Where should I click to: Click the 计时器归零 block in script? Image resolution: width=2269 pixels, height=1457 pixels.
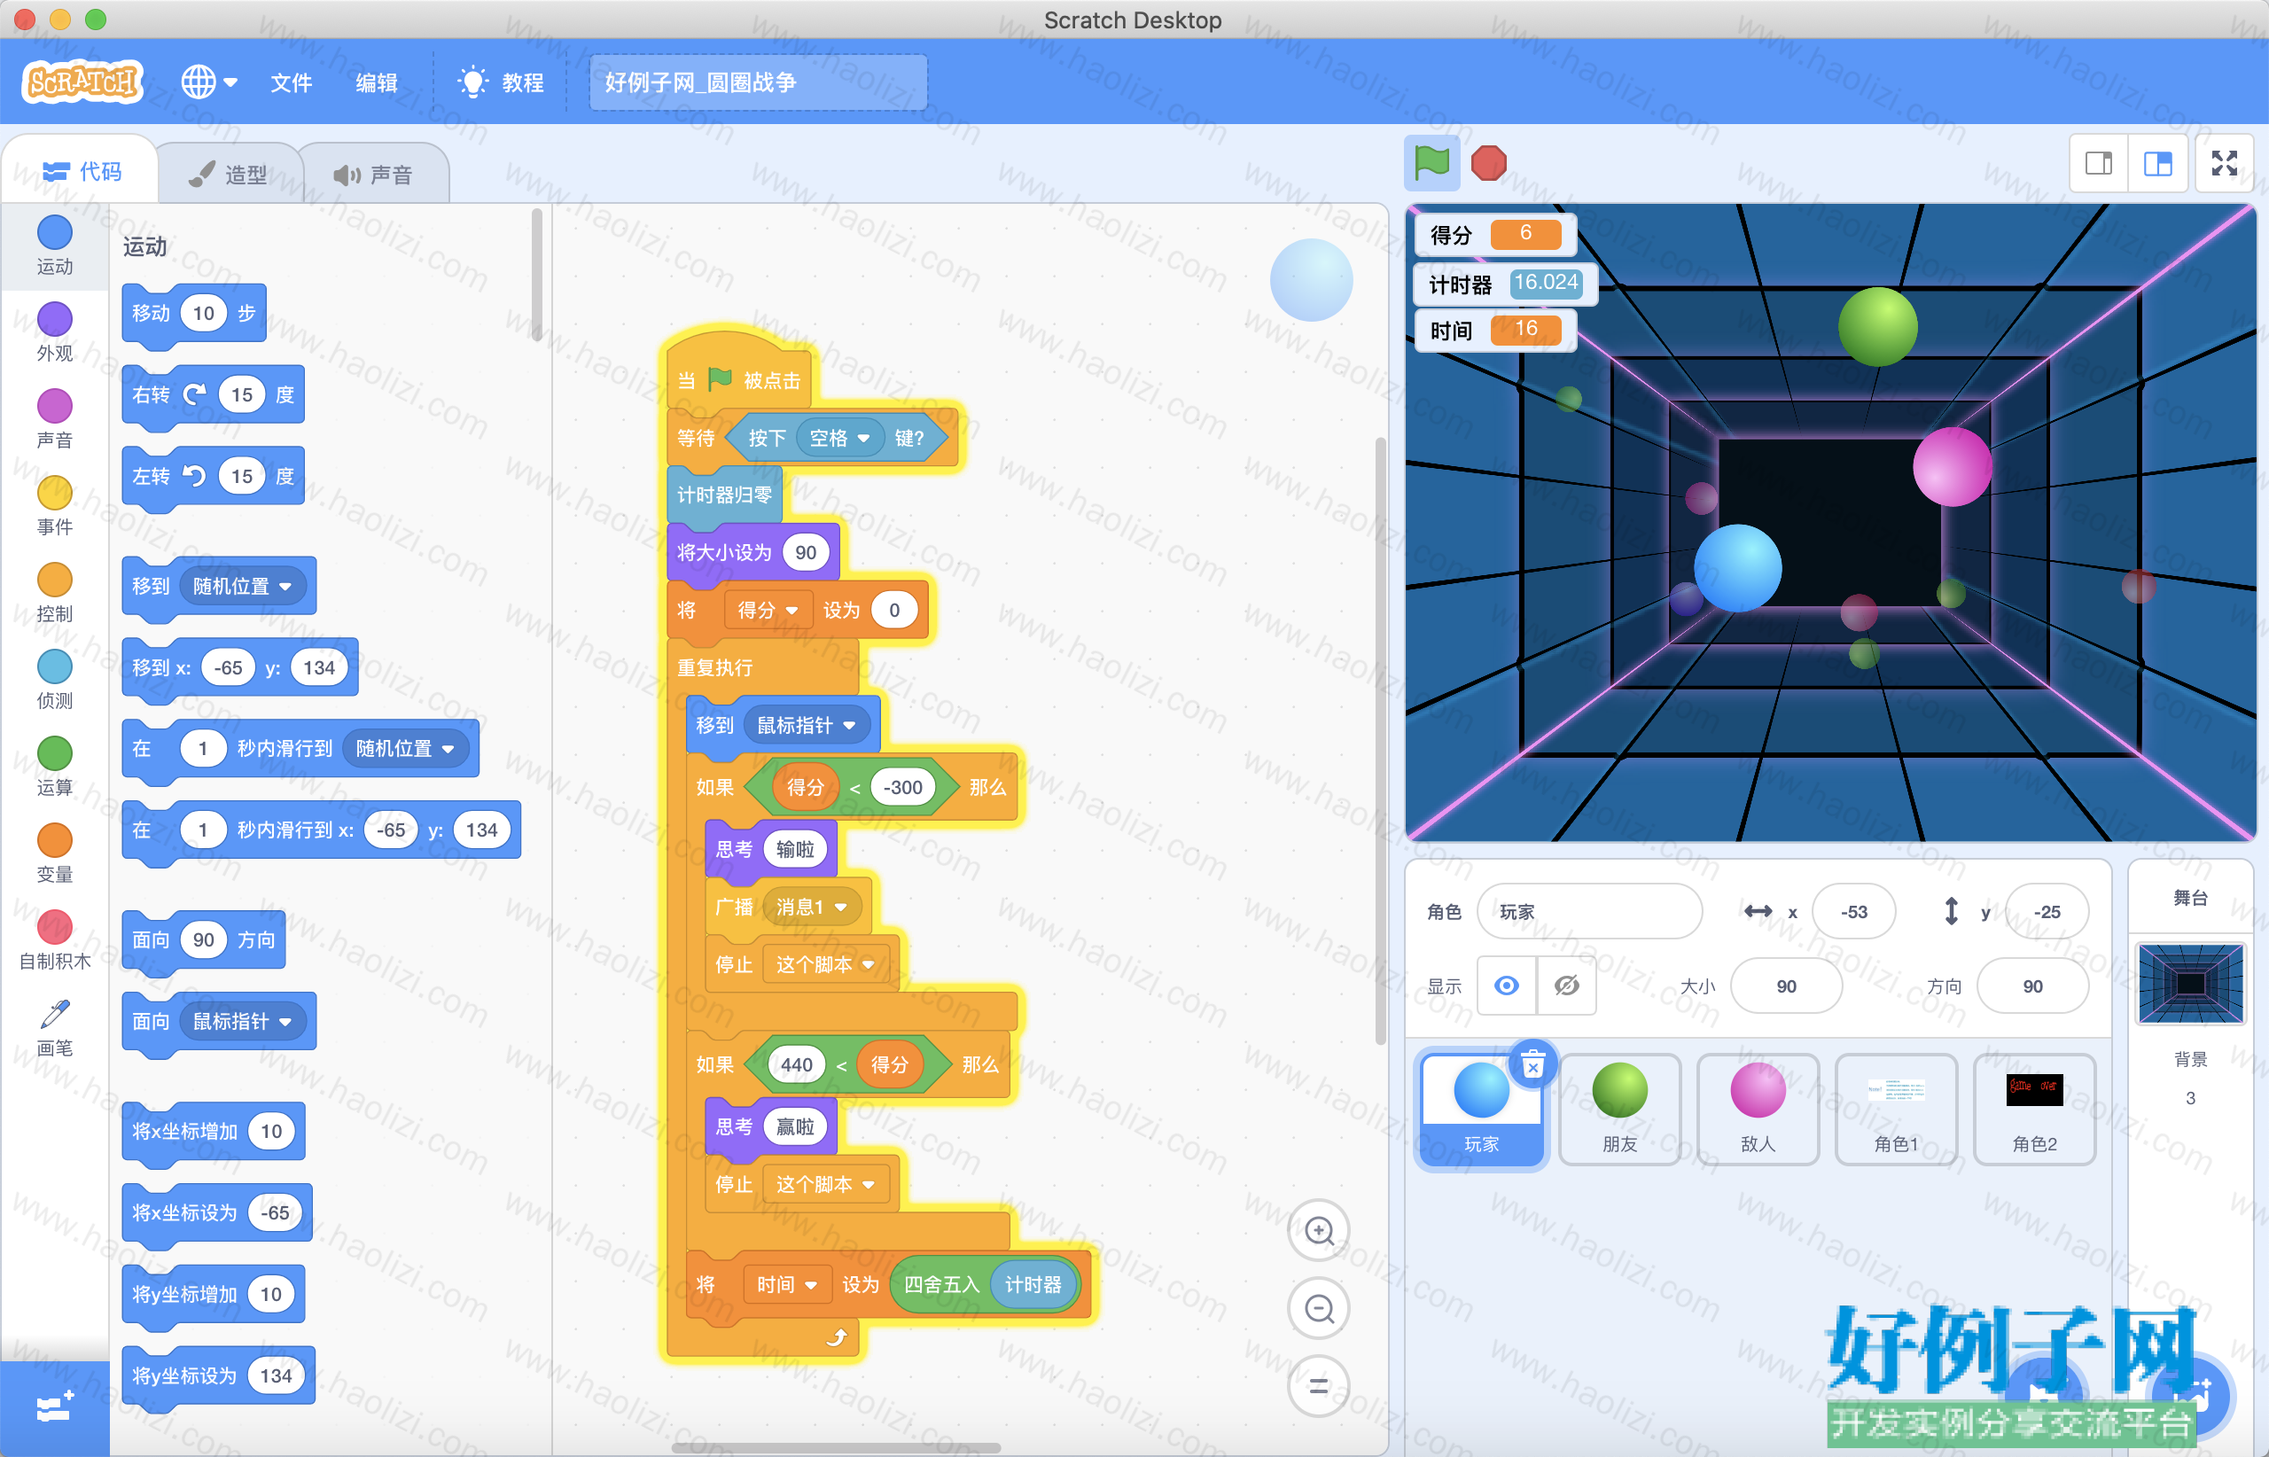[724, 495]
